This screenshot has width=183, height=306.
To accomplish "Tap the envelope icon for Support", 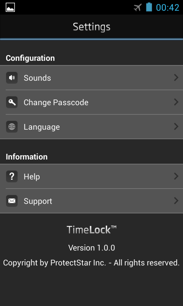I will click(12, 201).
